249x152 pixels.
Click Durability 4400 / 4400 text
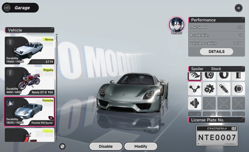pos(14,90)
